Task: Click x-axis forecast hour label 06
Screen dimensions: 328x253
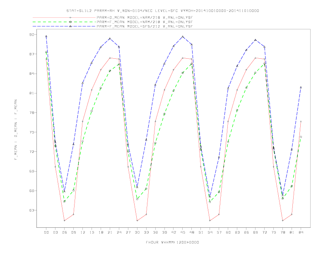Action: (65, 232)
